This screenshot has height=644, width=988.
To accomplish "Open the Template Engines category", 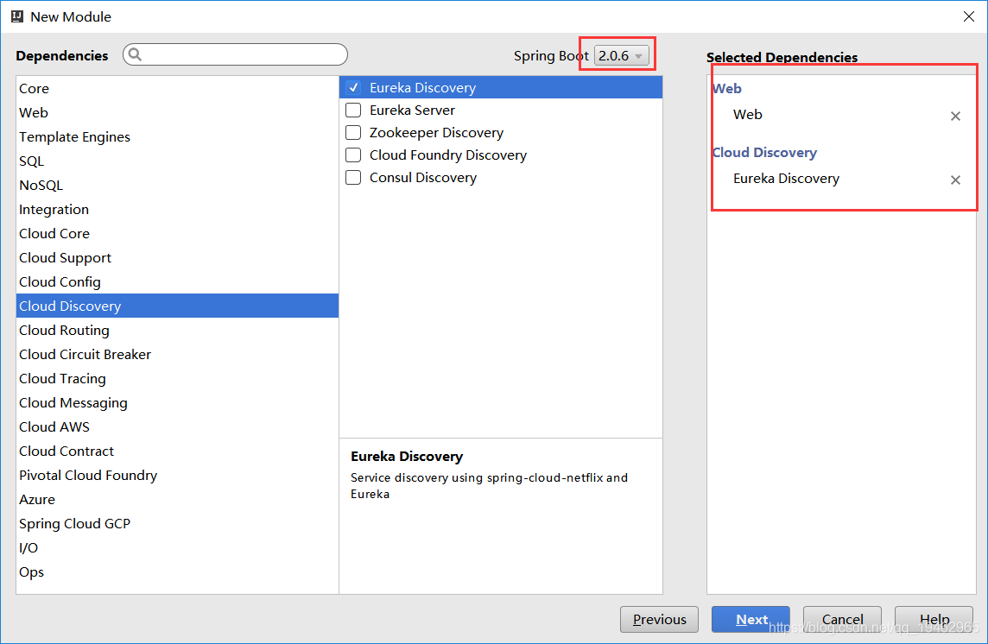I will click(177, 136).
